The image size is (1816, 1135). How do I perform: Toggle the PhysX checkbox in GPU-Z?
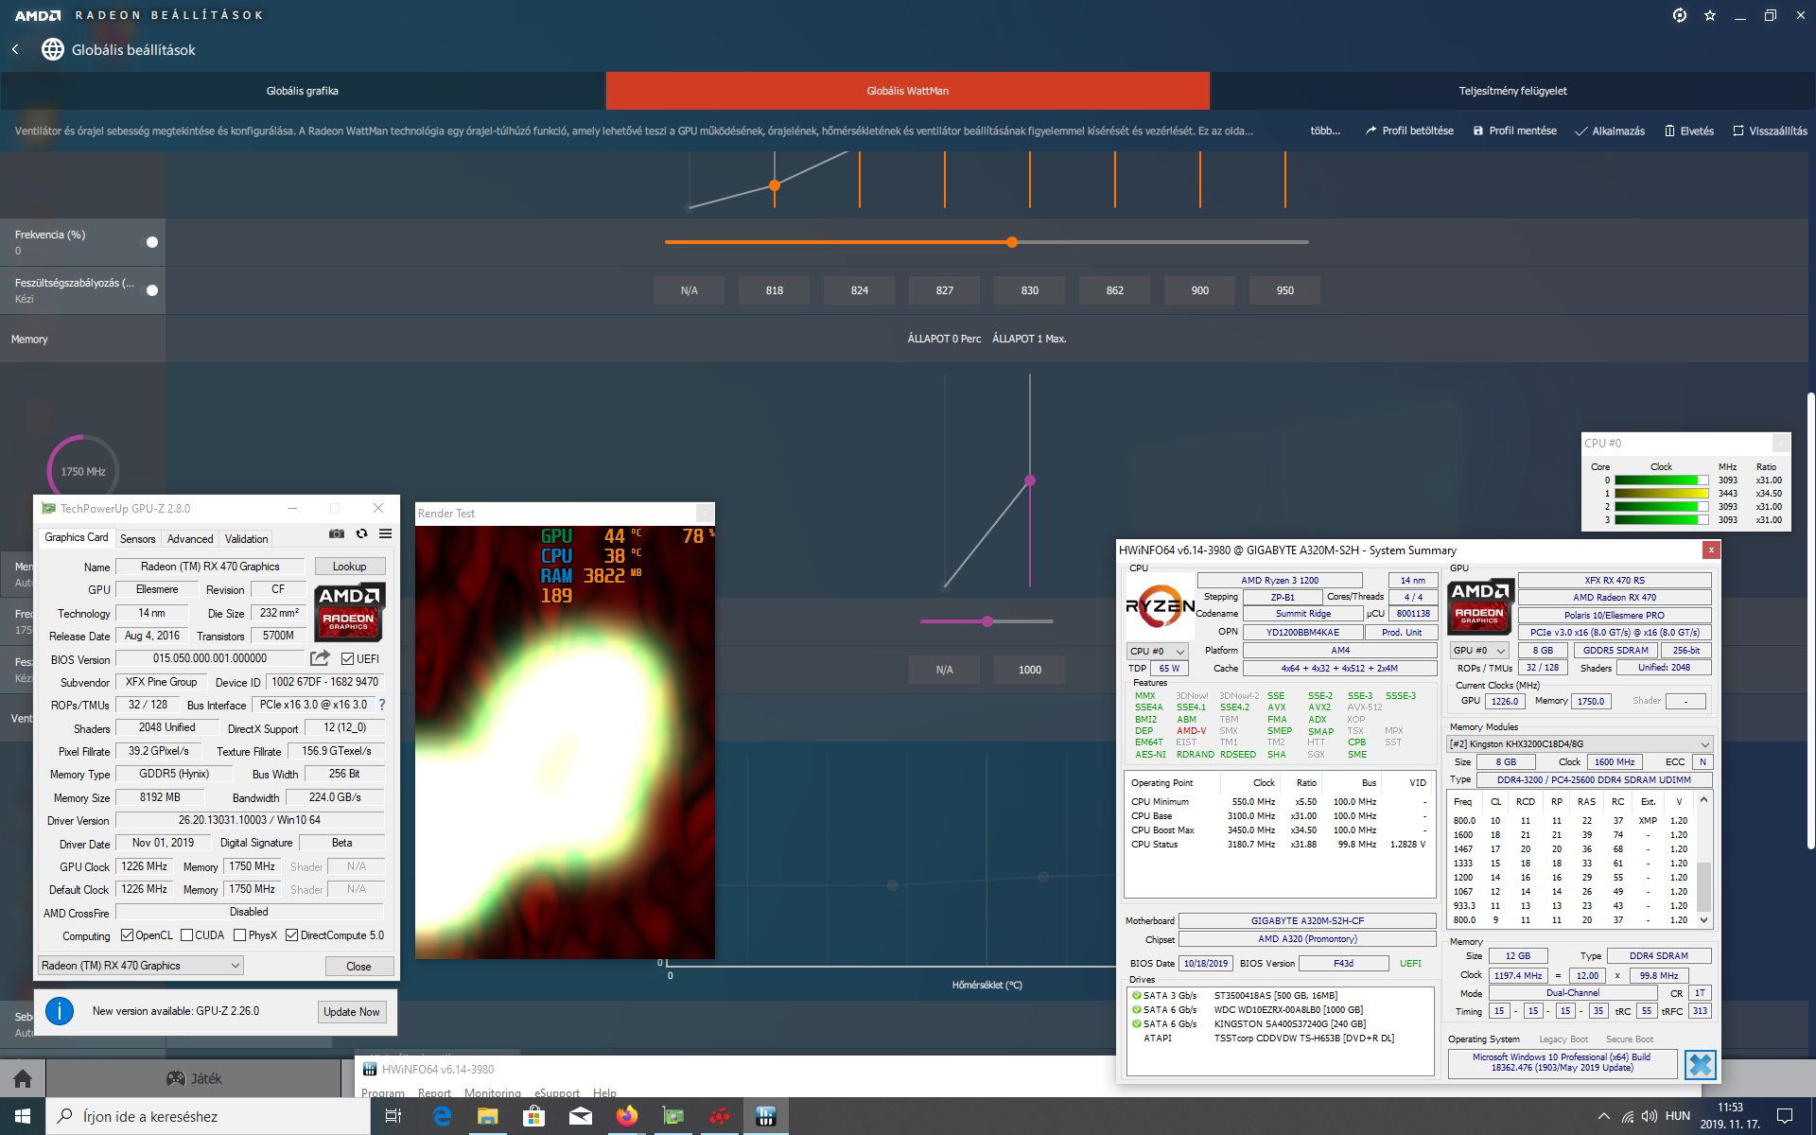coord(240,935)
